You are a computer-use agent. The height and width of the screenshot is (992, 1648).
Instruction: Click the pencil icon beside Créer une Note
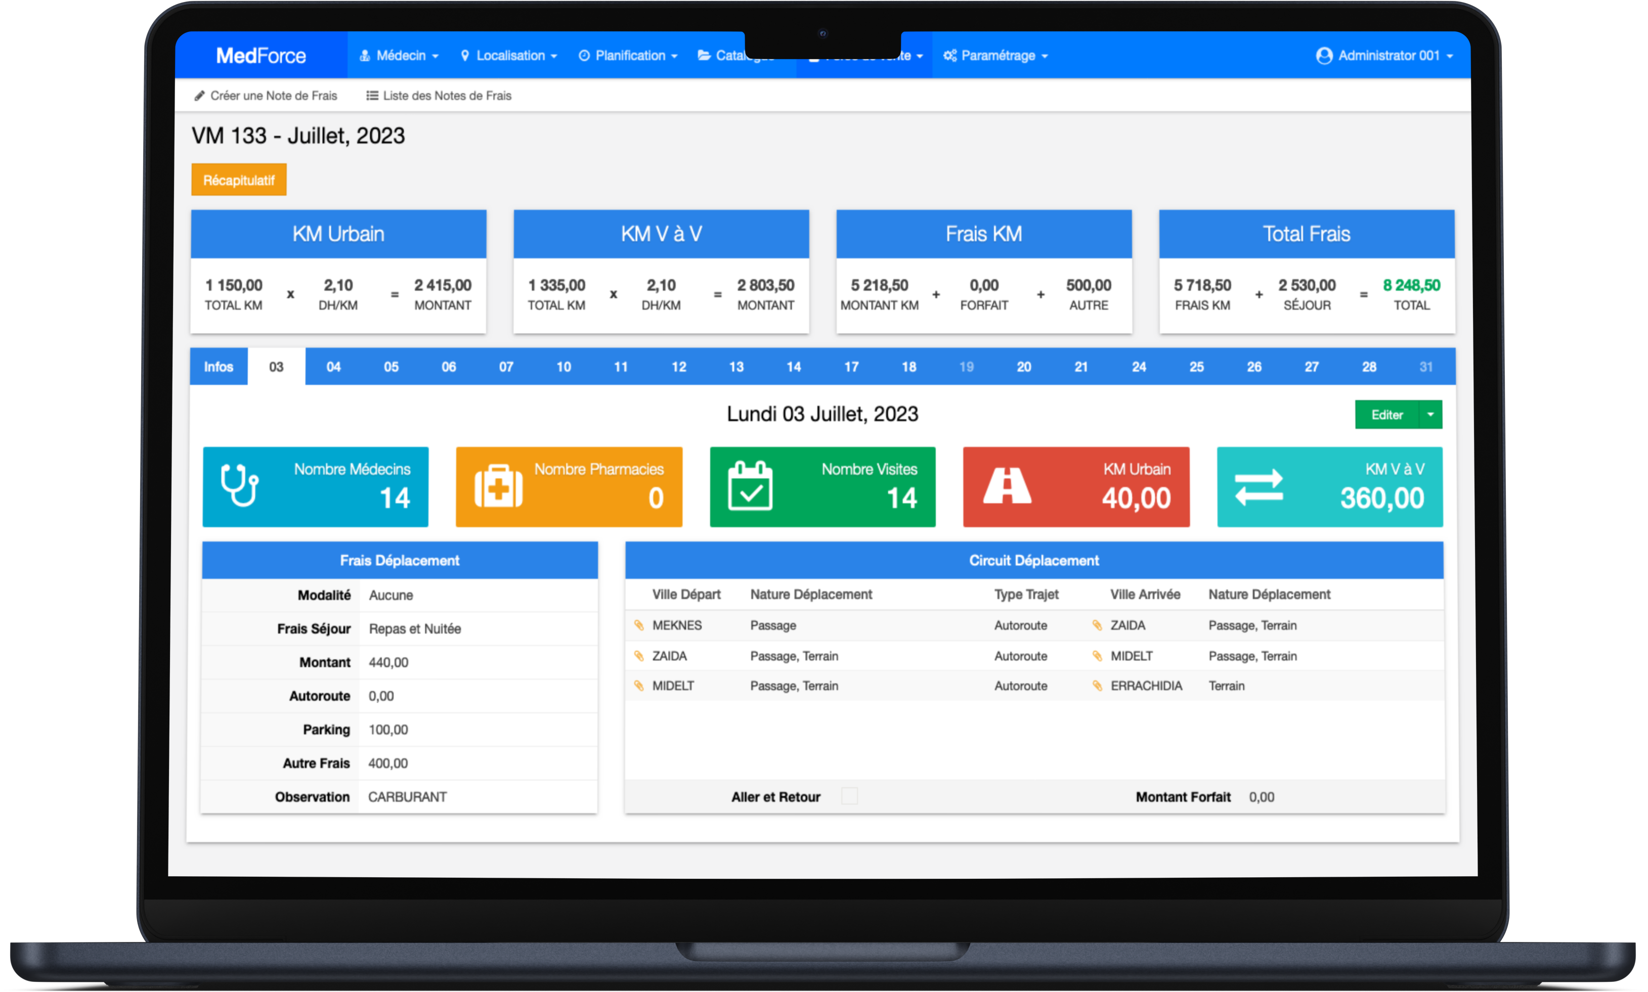coord(199,96)
